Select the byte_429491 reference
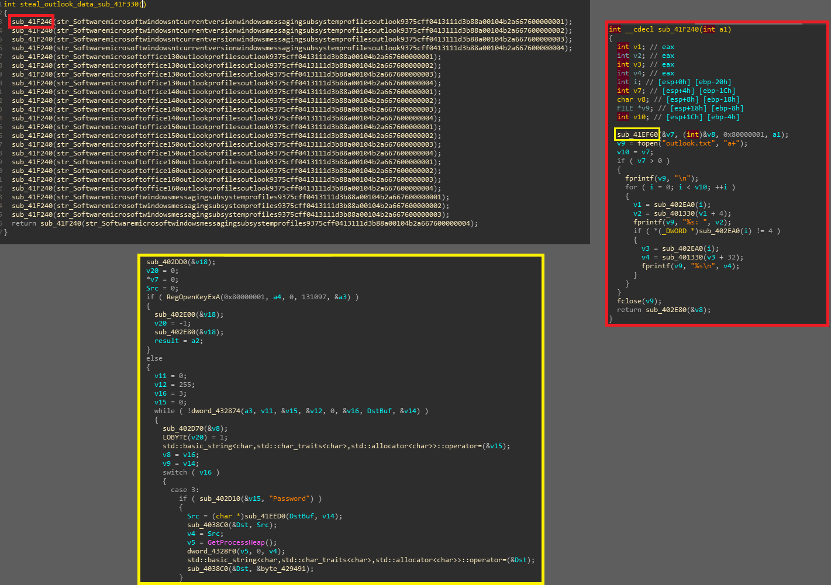The height and width of the screenshot is (585, 831). click(283, 569)
